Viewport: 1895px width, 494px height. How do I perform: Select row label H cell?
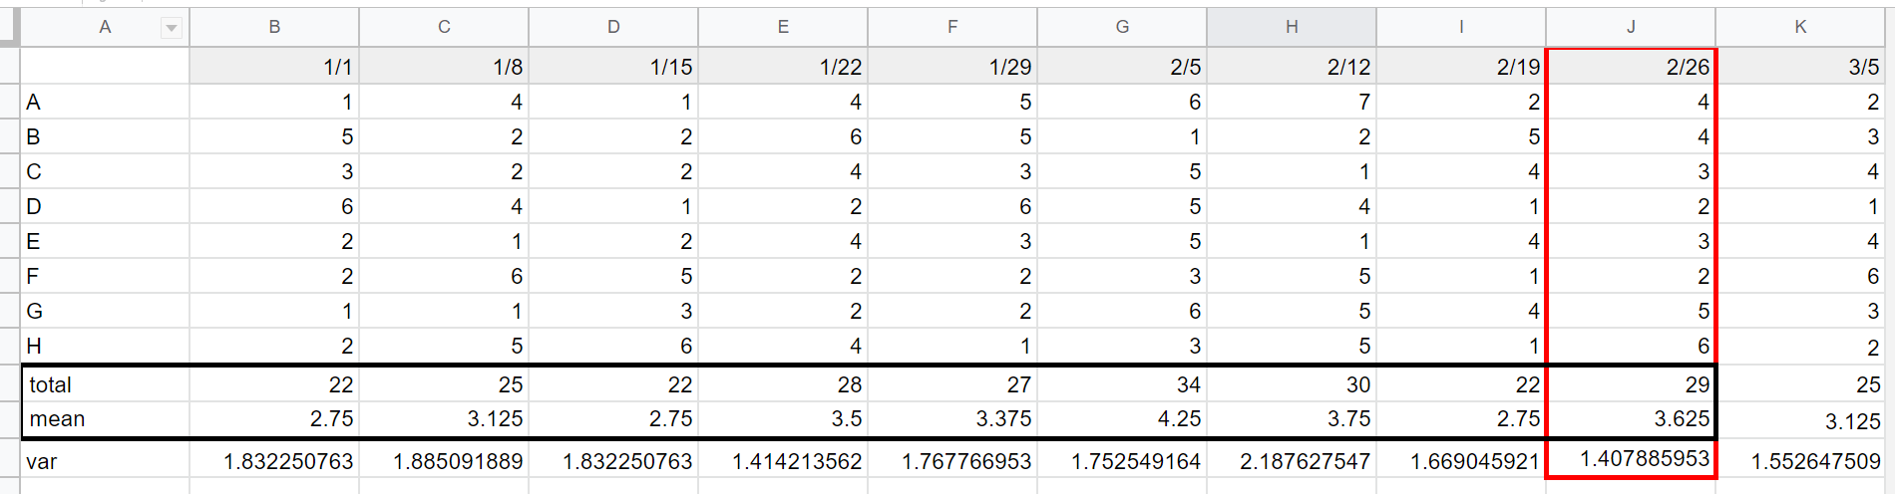(x=105, y=346)
